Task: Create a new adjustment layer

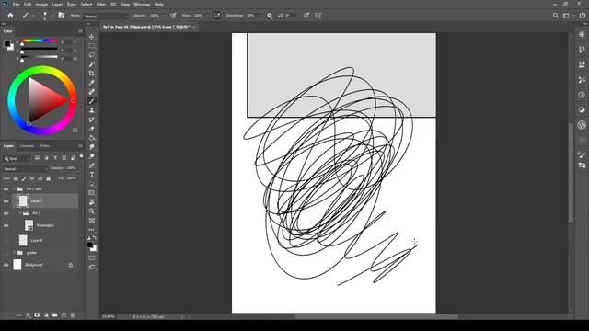Action: (x=46, y=315)
